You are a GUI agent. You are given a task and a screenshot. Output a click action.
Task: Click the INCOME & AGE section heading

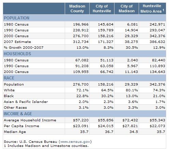tap(18, 114)
